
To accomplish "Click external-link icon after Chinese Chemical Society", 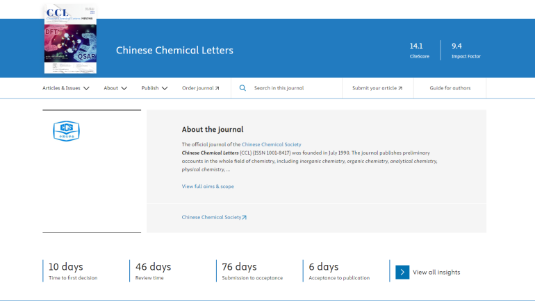I will coord(244,217).
